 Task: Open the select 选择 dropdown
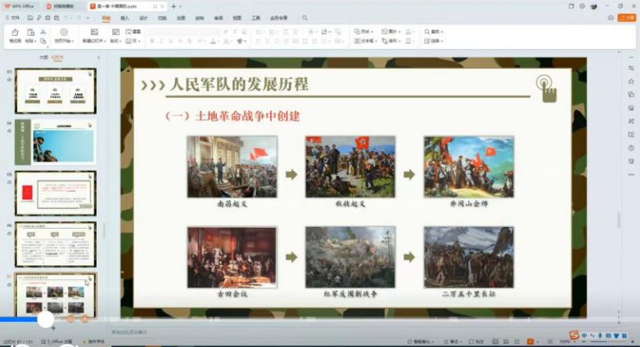coord(434,41)
